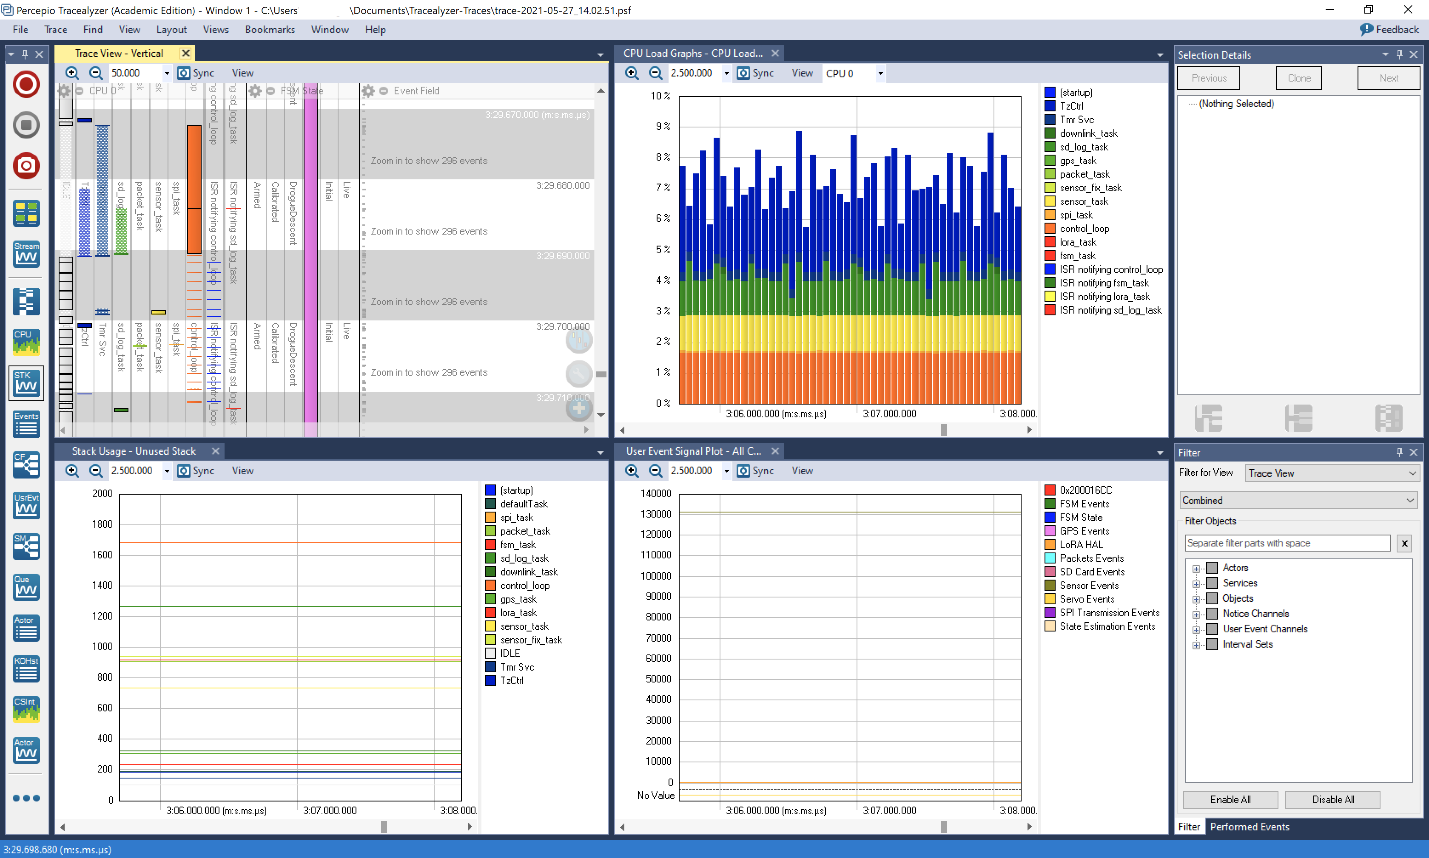The height and width of the screenshot is (858, 1429).
Task: Open the KOHst sidebar icon
Action: click(x=26, y=669)
